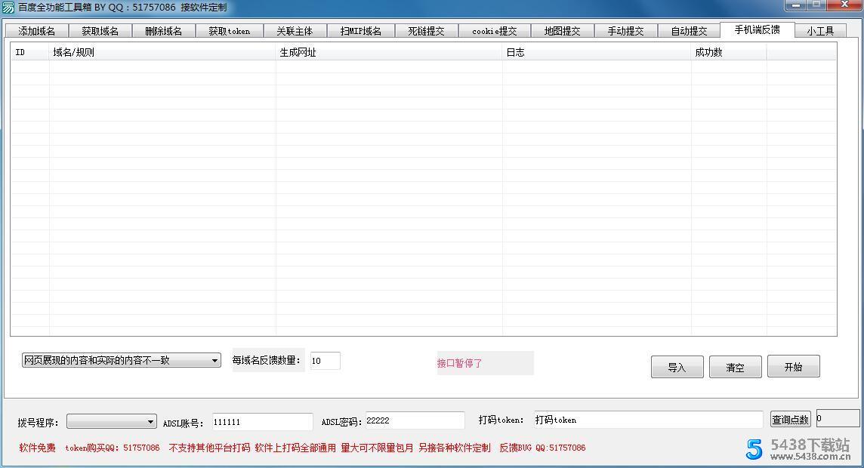Click the application icon in the title bar

(x=8, y=7)
